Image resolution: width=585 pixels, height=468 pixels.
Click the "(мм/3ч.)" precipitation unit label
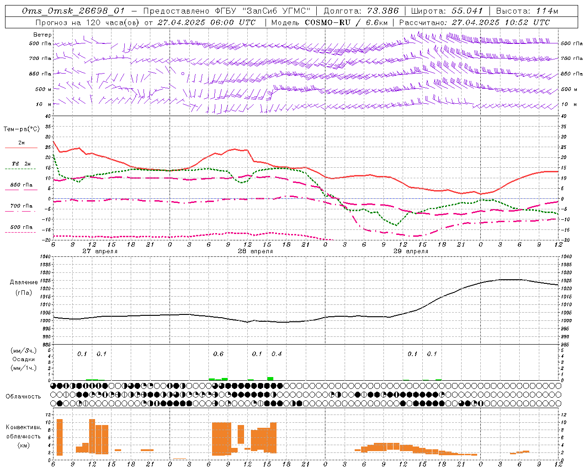23,351
